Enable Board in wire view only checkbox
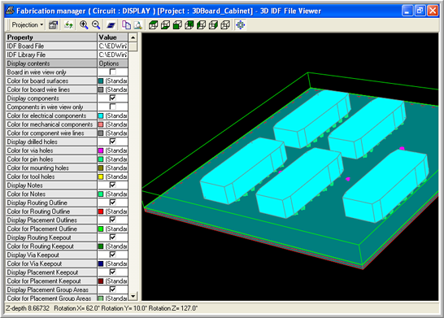This screenshot has width=444, height=318. 112,72
